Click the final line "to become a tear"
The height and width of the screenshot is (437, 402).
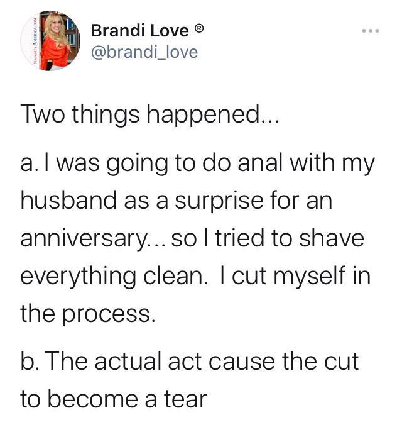tap(114, 399)
